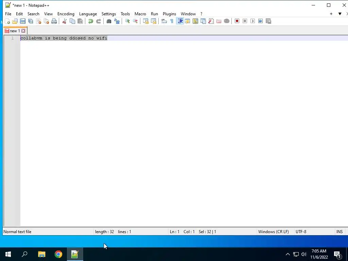Image resolution: width=348 pixels, height=261 pixels.
Task: Toggle word wrap in the toolbar
Action: coord(164,21)
